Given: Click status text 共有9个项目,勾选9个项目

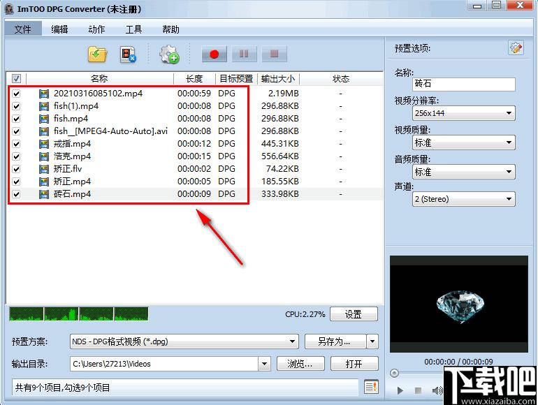Looking at the screenshot, I should click(x=62, y=388).
